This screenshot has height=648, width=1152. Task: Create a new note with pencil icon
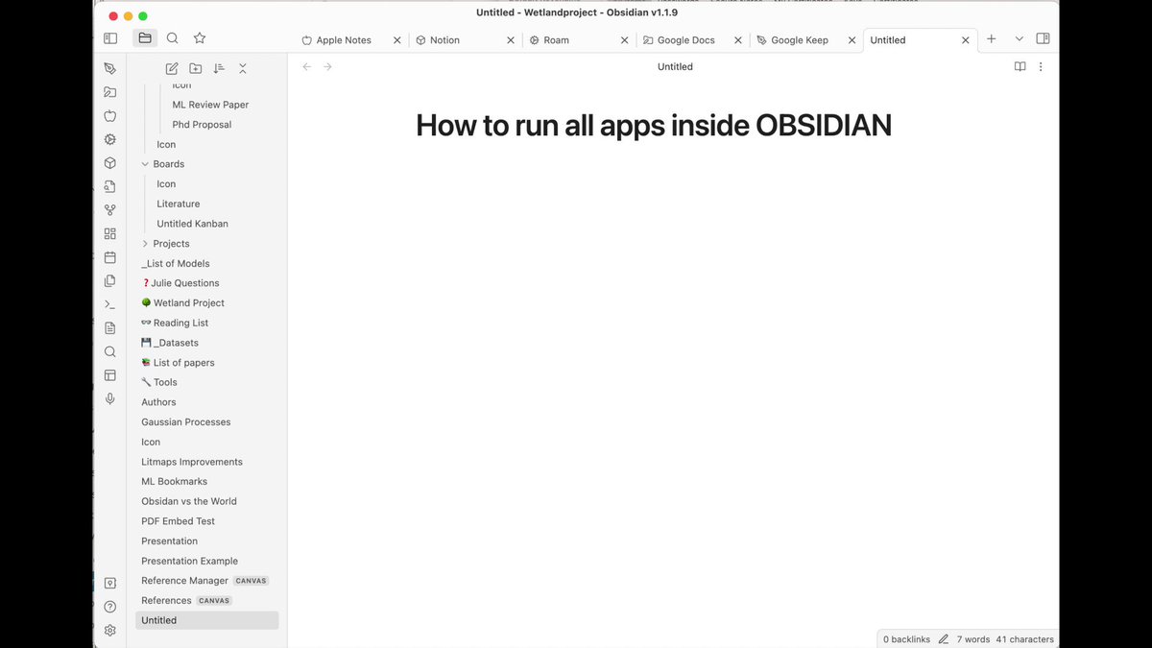tap(172, 68)
